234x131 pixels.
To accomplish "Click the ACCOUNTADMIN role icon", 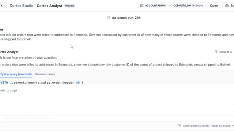I will 142,6.
